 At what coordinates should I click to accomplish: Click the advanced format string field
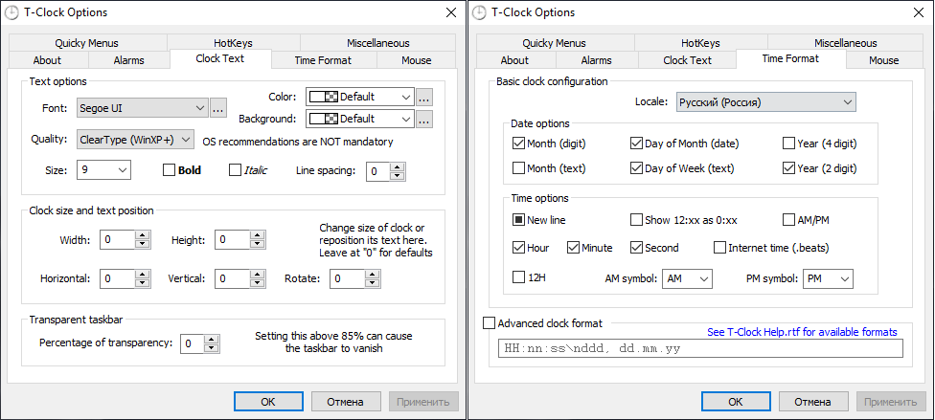coord(700,348)
